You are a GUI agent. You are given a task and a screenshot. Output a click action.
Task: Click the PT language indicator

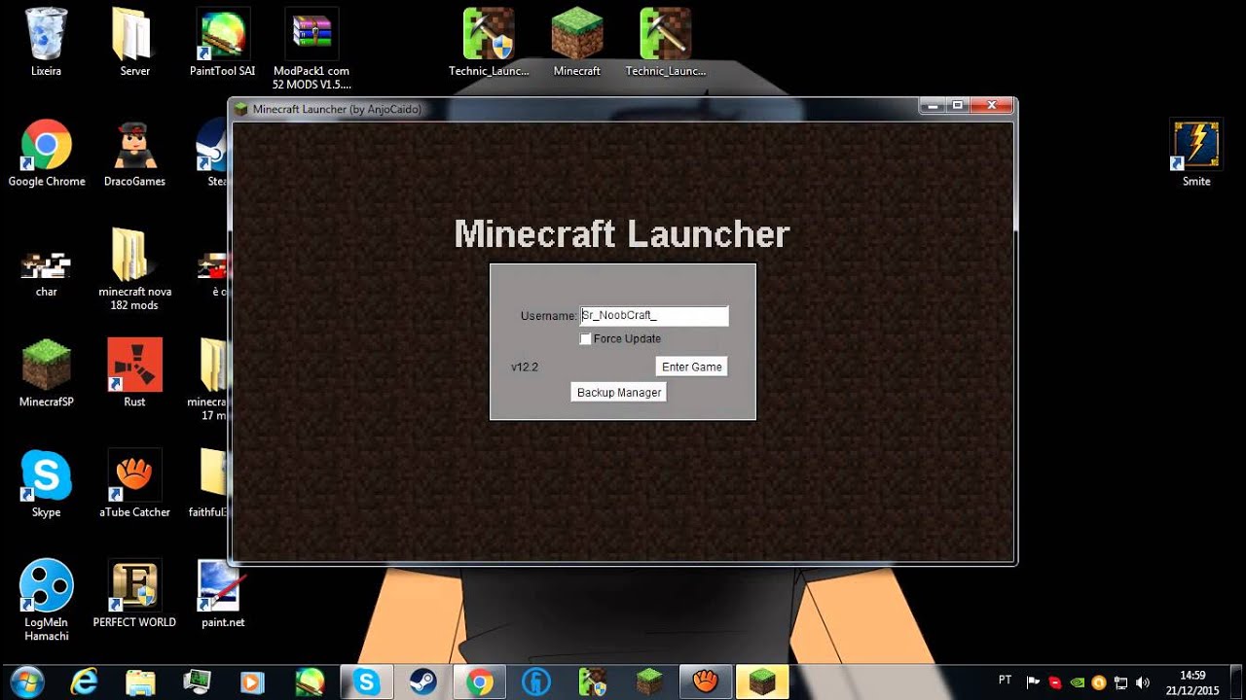click(x=1006, y=680)
